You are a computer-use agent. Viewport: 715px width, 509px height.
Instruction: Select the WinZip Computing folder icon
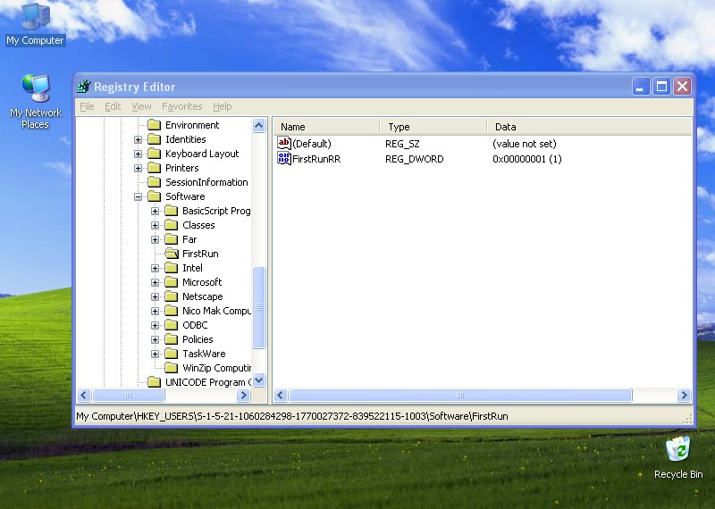(x=170, y=368)
